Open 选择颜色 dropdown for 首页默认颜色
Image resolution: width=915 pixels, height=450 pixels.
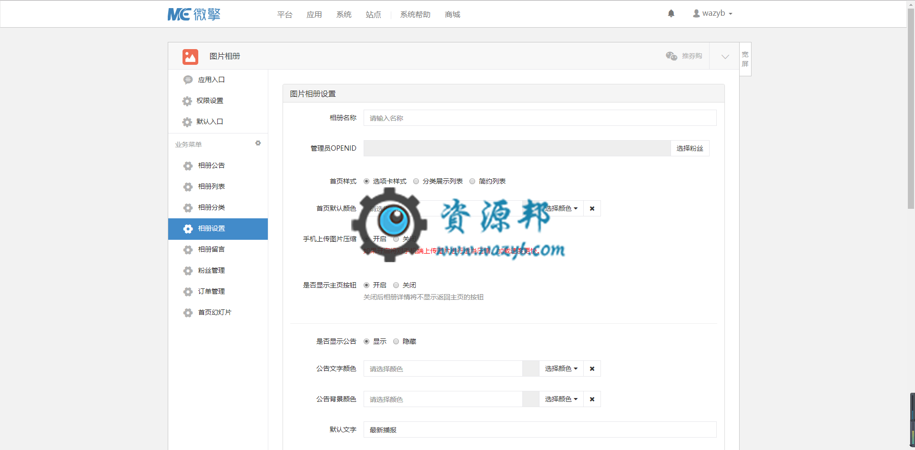tap(561, 208)
